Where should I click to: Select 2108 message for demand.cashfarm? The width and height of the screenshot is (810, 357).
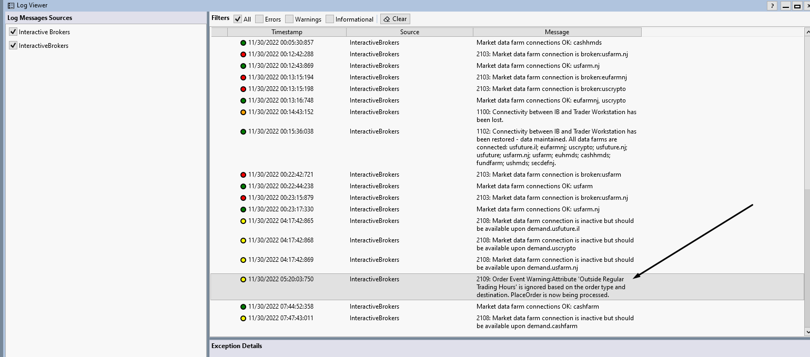coord(555,322)
